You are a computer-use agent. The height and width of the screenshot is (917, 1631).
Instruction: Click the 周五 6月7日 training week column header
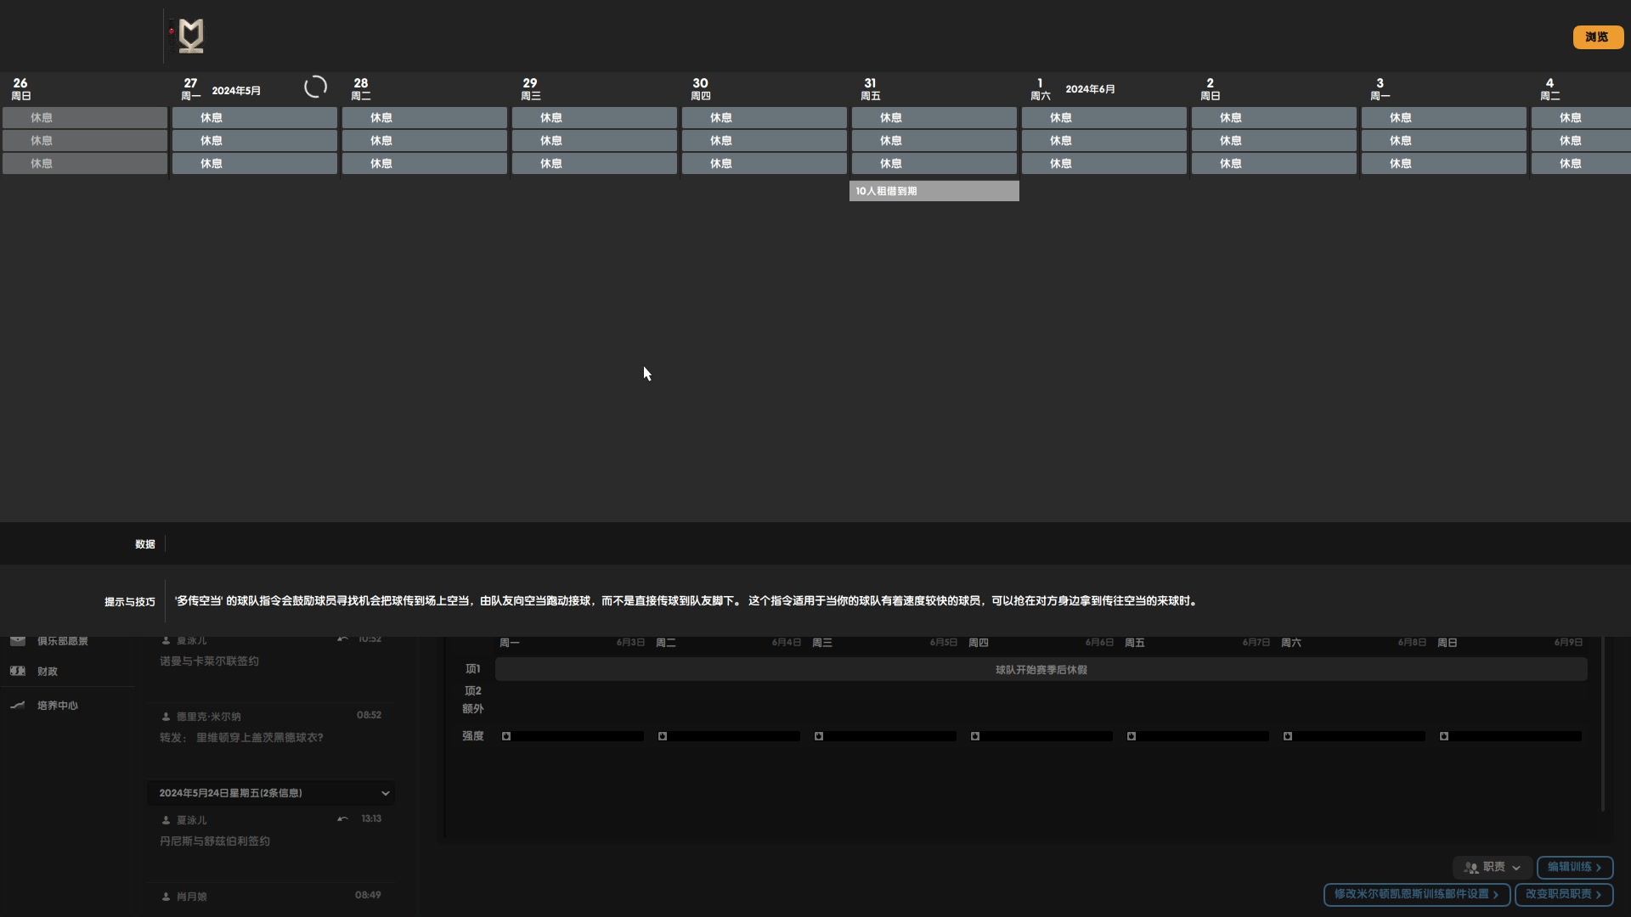click(x=1198, y=643)
